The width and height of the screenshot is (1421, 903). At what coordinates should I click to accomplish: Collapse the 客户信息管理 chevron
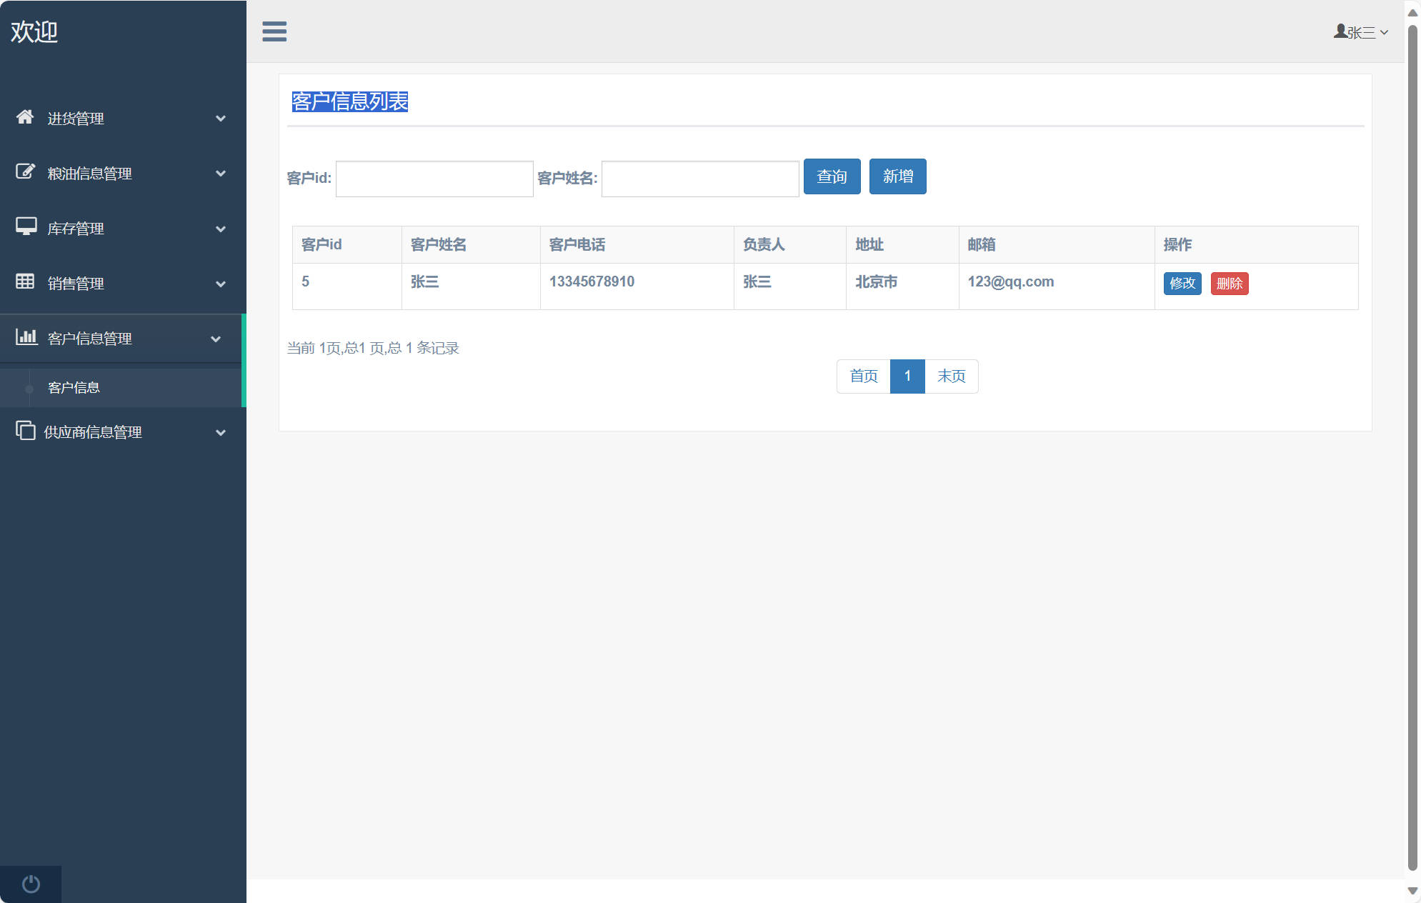pos(216,339)
